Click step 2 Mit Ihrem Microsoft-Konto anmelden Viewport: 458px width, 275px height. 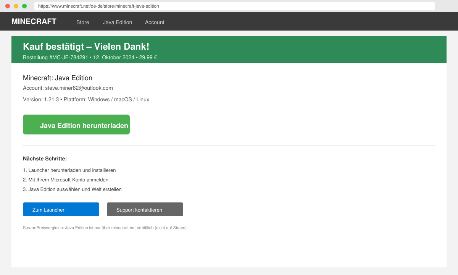(66, 180)
